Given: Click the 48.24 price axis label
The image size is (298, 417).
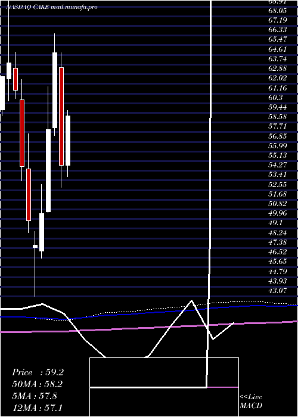Looking at the screenshot, I should tap(278, 233).
